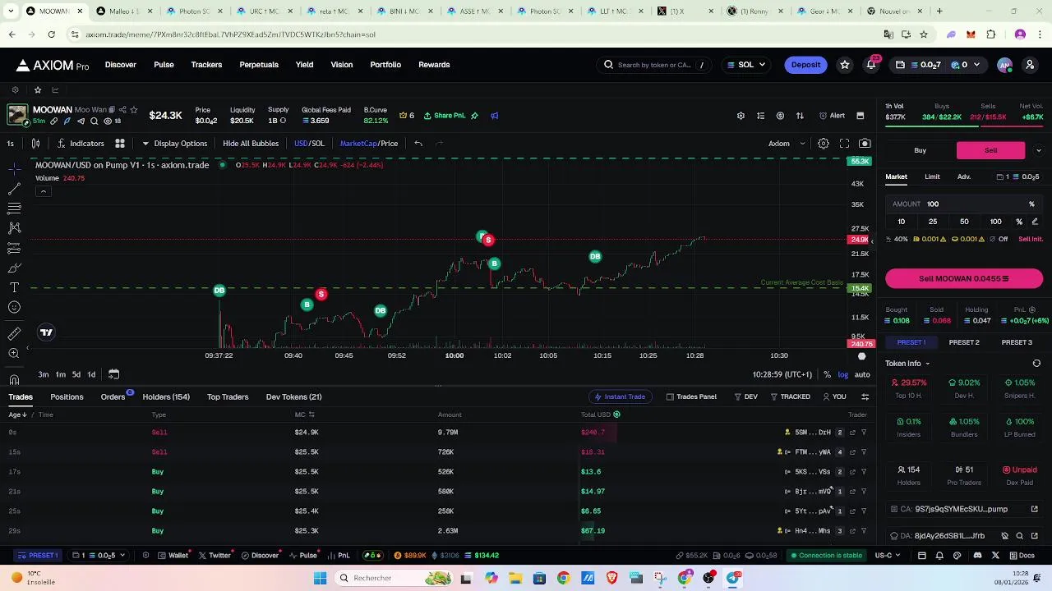The image size is (1052, 591).
Task: Open the Dev Tokens (21) tab
Action: 293,397
